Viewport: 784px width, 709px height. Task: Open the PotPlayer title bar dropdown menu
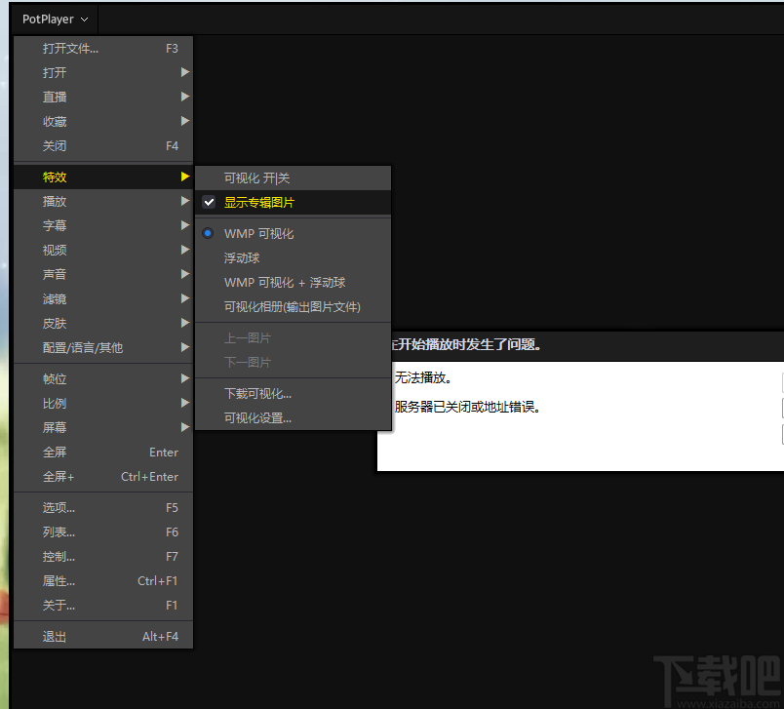click(x=54, y=19)
